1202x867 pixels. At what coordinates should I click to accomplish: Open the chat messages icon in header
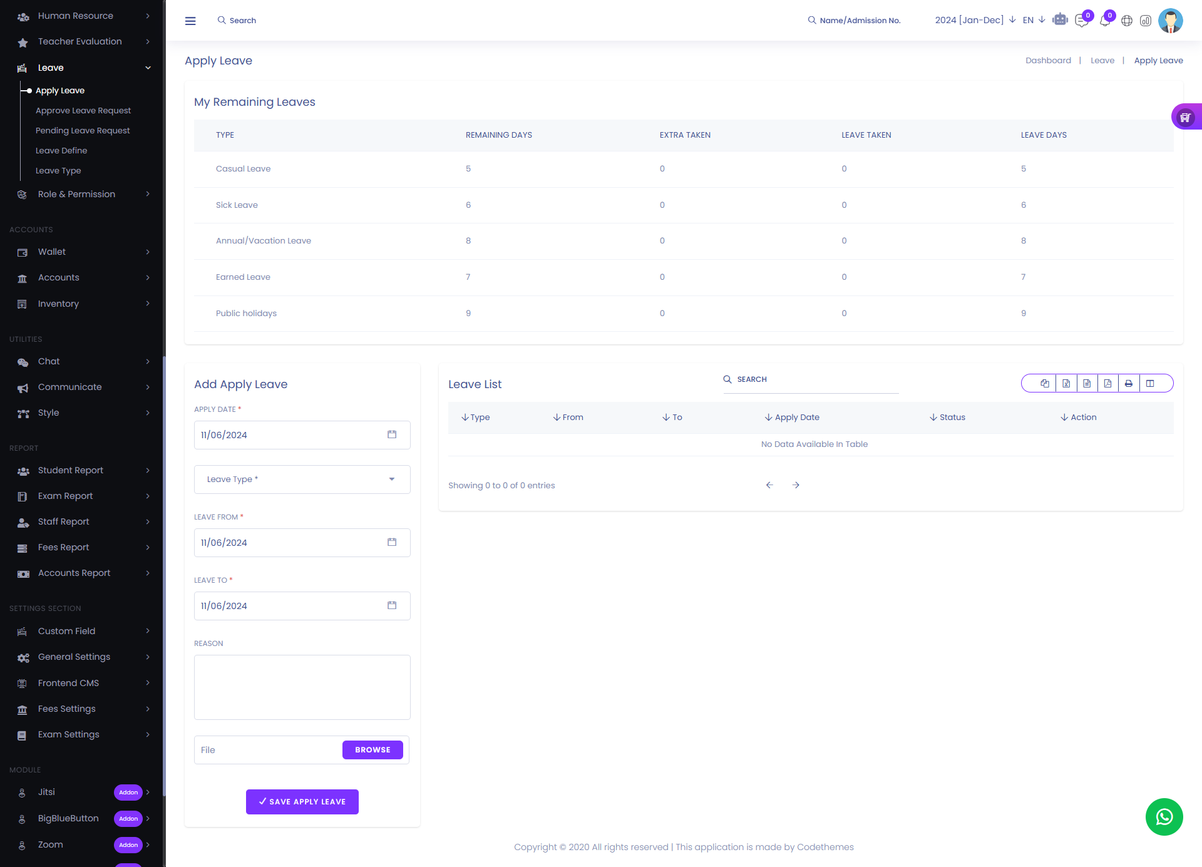click(1081, 21)
